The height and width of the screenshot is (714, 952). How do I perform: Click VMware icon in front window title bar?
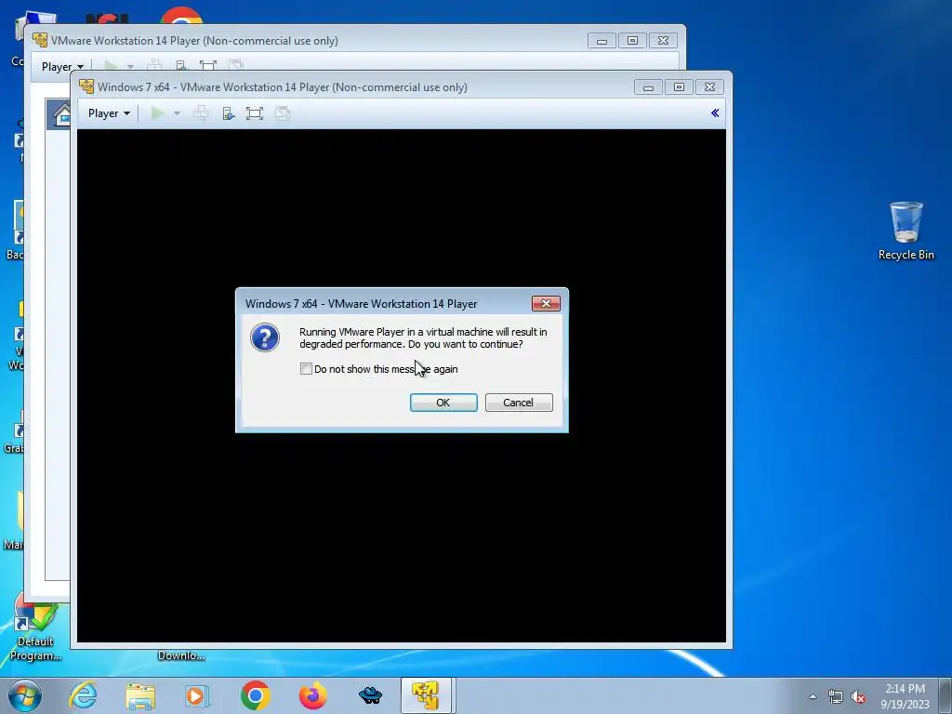[86, 86]
